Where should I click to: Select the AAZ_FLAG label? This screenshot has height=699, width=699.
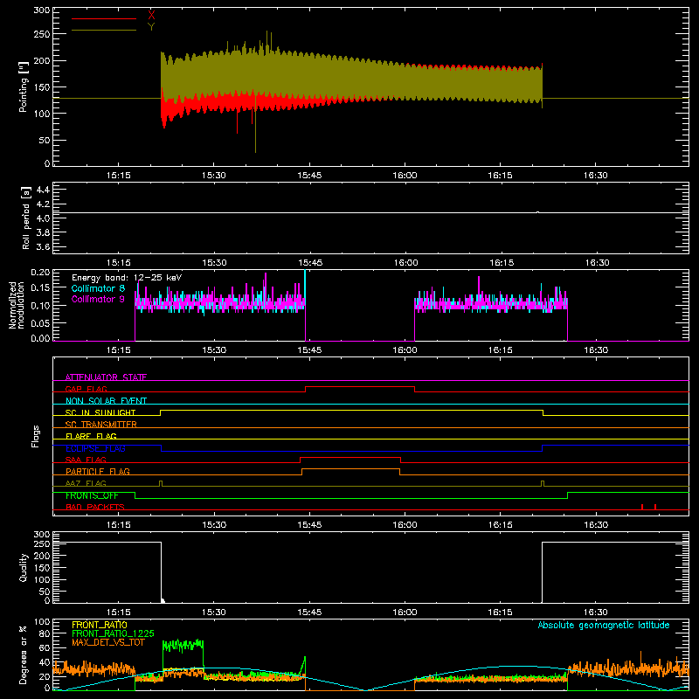(x=86, y=484)
